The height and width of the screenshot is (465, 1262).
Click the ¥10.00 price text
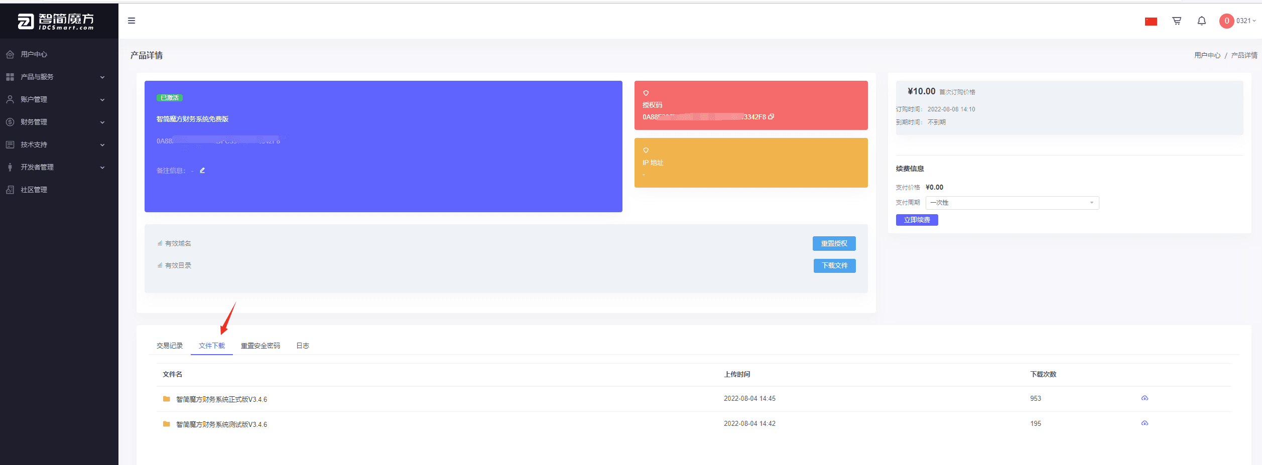(x=922, y=91)
